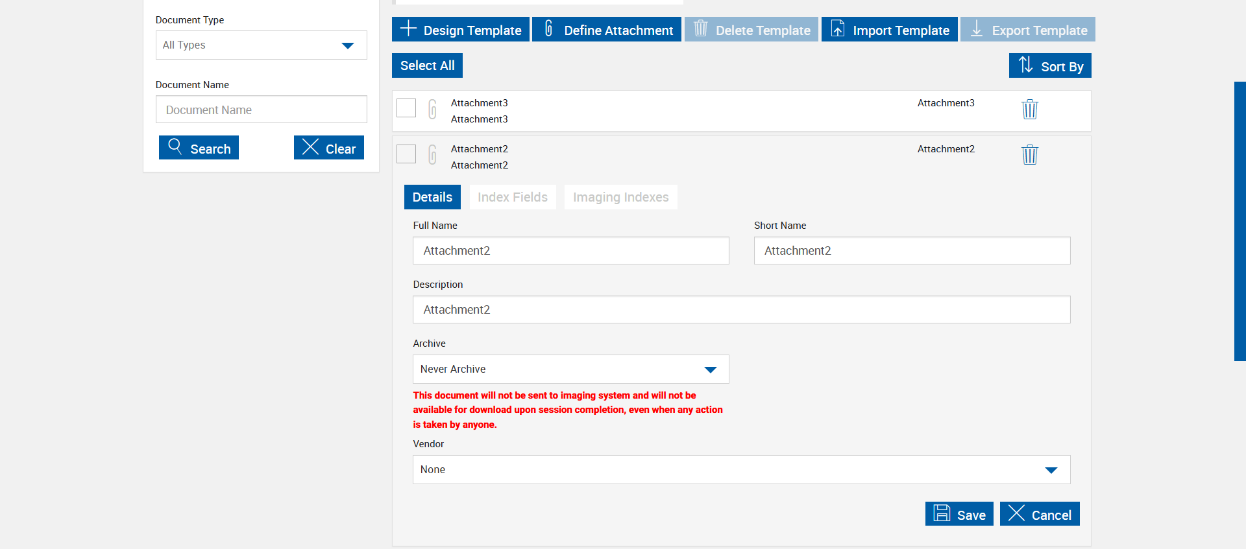Save the attachment details
1246x549 pixels.
point(959,515)
